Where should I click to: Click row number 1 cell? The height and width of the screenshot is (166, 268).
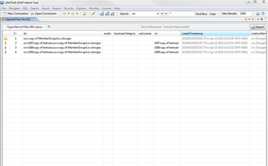click(x=16, y=39)
